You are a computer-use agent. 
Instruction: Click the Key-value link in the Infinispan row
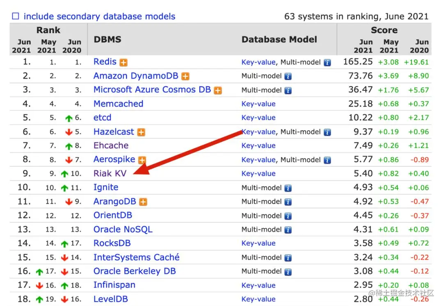point(258,285)
